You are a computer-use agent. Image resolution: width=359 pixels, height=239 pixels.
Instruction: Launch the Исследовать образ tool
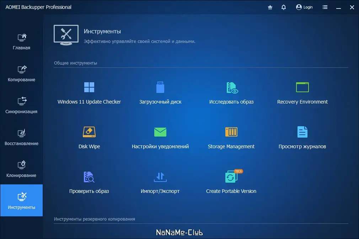click(231, 93)
